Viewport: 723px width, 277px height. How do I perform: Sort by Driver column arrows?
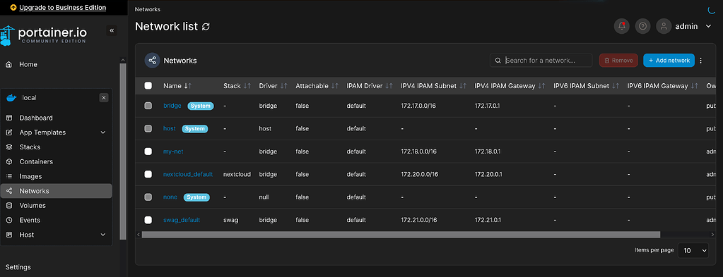[x=283, y=85]
